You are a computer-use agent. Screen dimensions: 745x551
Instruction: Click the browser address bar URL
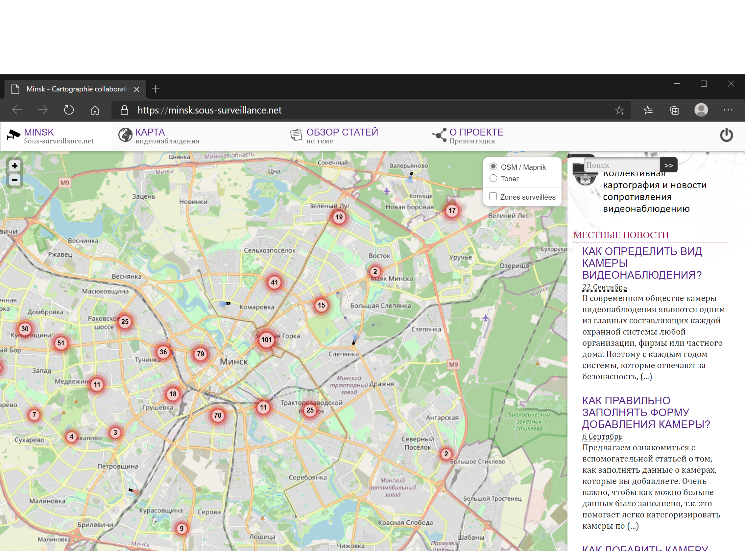[209, 110]
